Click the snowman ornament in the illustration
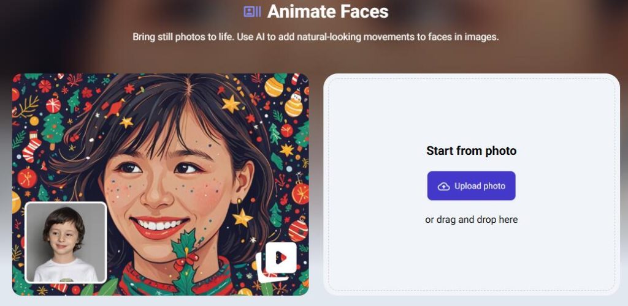Viewport: 628px width, 306px height. pyautogui.click(x=294, y=103)
